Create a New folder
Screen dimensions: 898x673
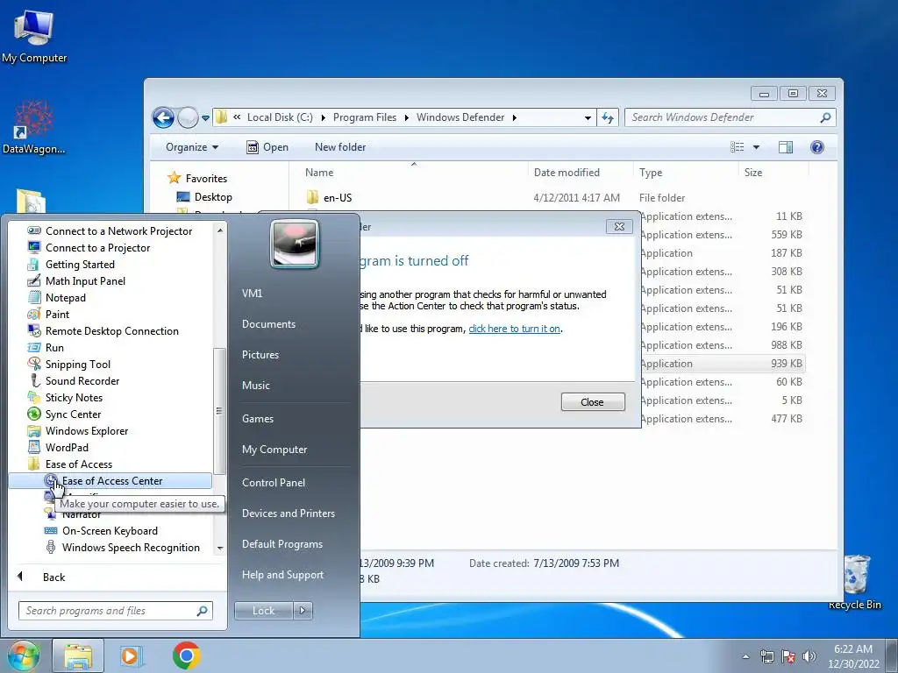tap(340, 147)
